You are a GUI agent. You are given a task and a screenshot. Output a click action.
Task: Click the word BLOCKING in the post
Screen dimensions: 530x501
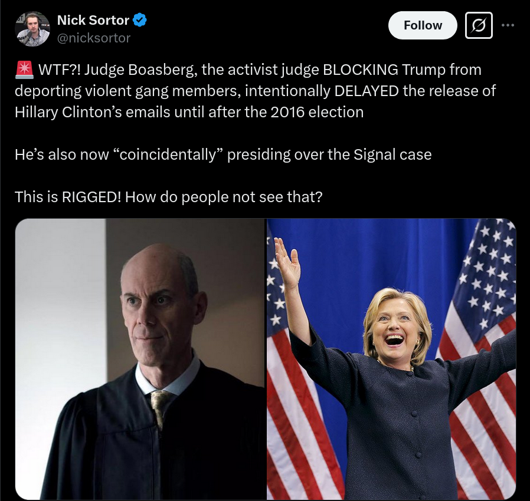pyautogui.click(x=361, y=70)
